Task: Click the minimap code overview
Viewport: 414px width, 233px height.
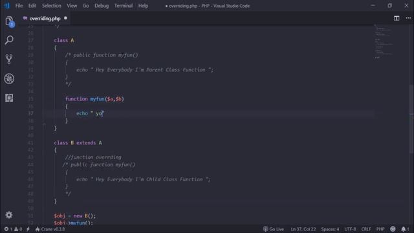Action: coord(384,41)
